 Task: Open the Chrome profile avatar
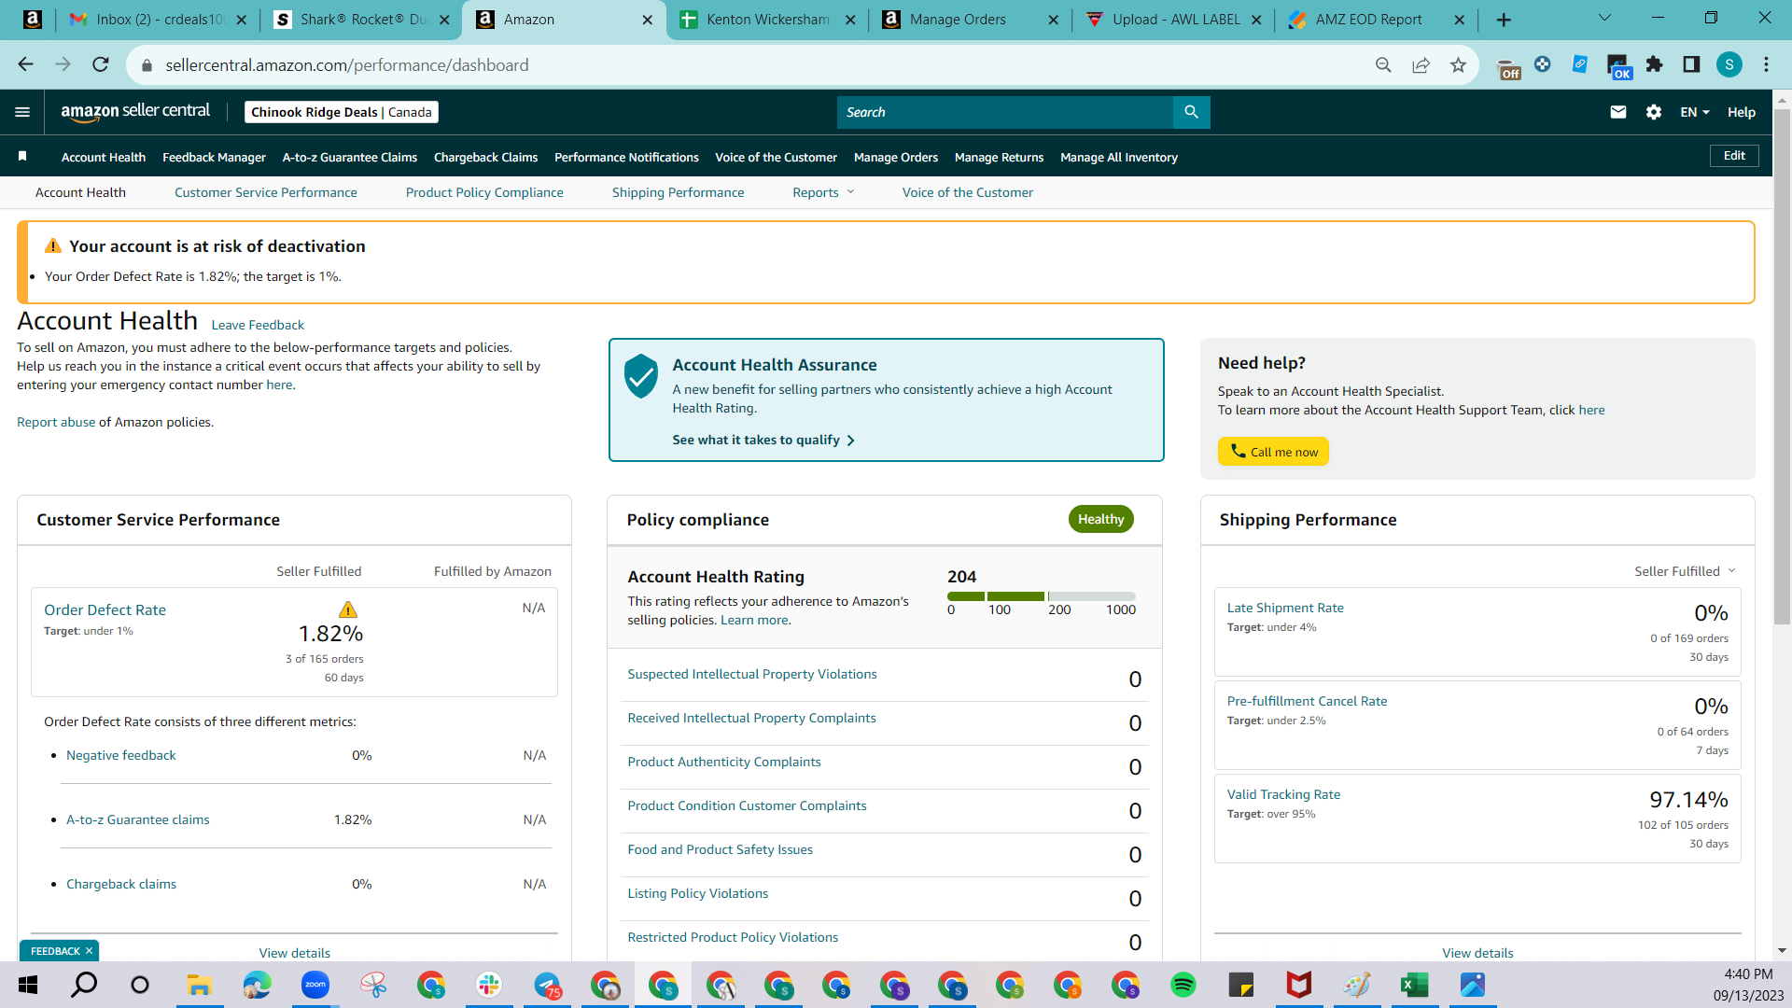coord(1729,64)
